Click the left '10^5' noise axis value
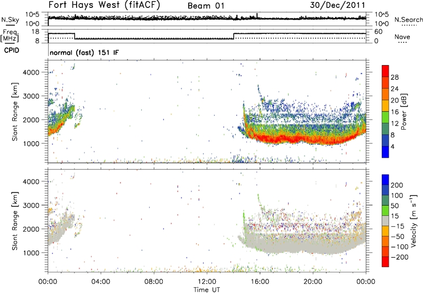Image resolution: width=423 pixels, height=293 pixels. tap(32, 15)
